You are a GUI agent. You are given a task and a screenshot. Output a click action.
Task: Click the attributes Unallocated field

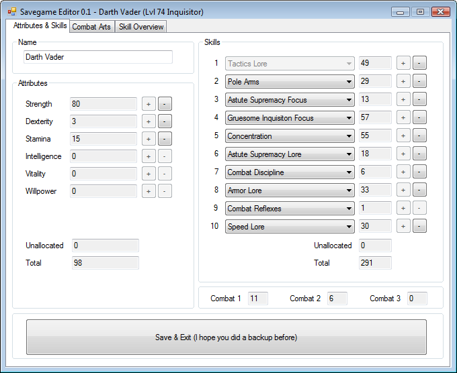point(106,246)
